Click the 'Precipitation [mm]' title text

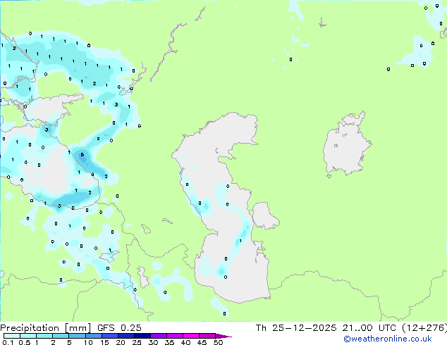(x=46, y=328)
